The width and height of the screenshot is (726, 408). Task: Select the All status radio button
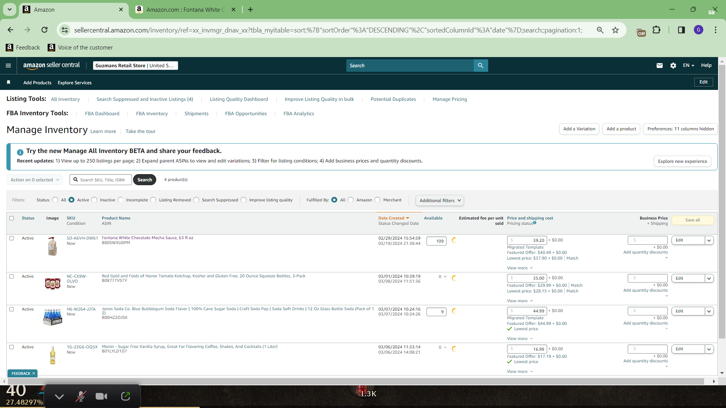tap(55, 200)
